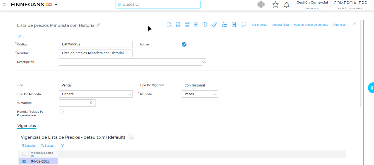Click the printer icon
This screenshot has height=165, width=374.
click(x=187, y=25)
